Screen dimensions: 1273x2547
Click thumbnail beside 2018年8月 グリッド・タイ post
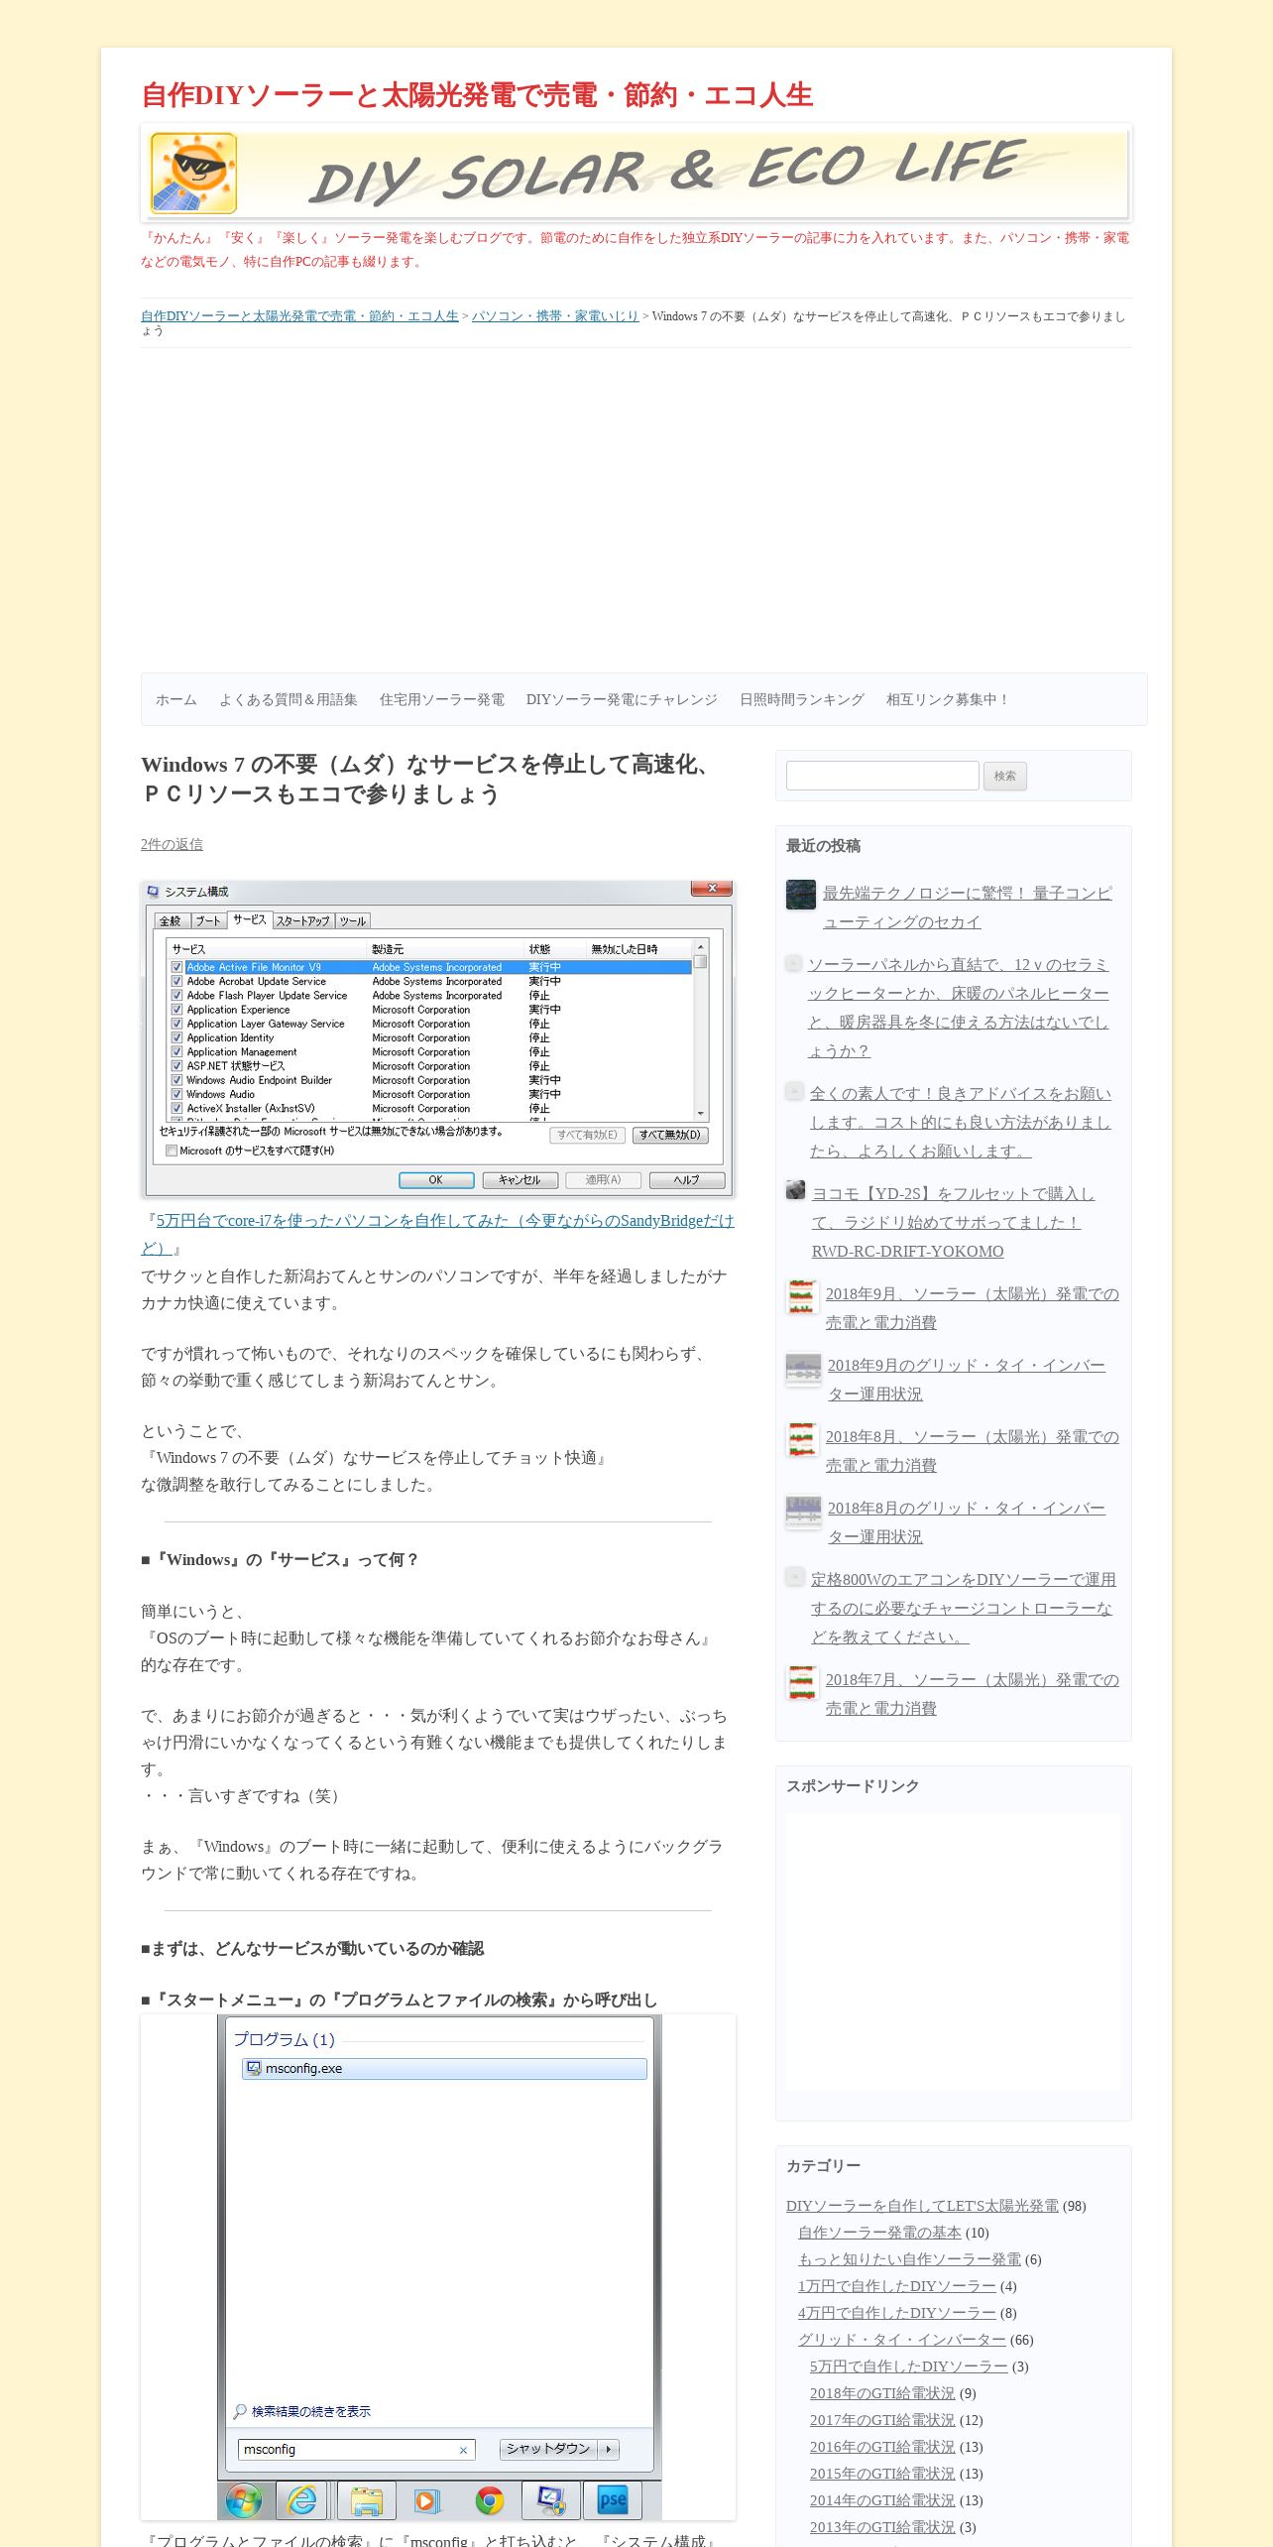point(803,1513)
